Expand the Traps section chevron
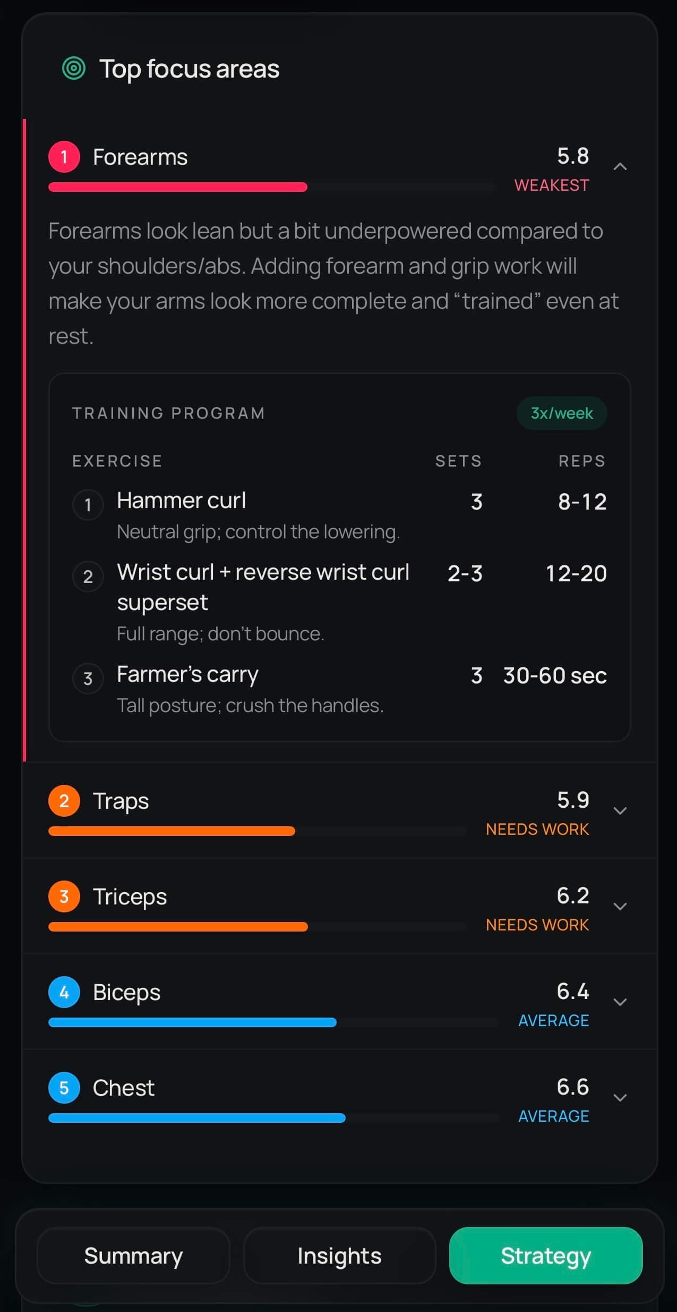 coord(620,811)
